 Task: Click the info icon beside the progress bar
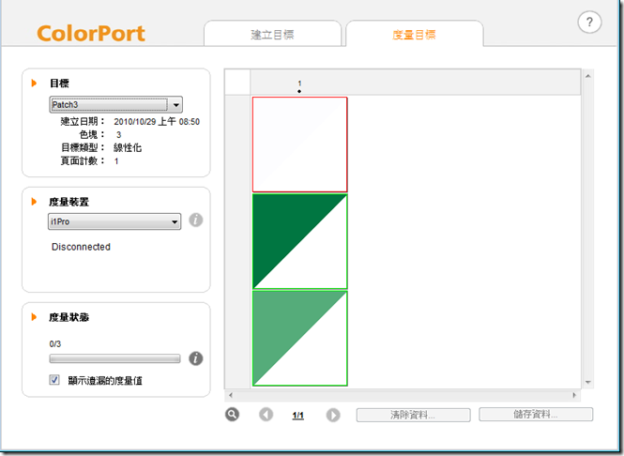[195, 358]
